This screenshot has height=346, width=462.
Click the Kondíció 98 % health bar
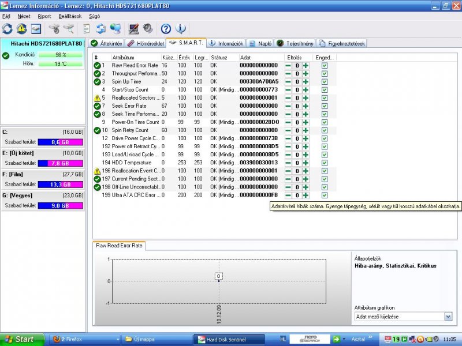point(61,55)
